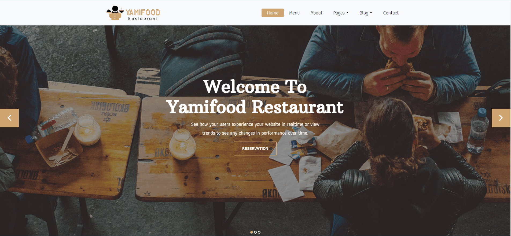511x236 pixels.
Task: Select the first filled carousel indicator dot
Action: click(252, 232)
